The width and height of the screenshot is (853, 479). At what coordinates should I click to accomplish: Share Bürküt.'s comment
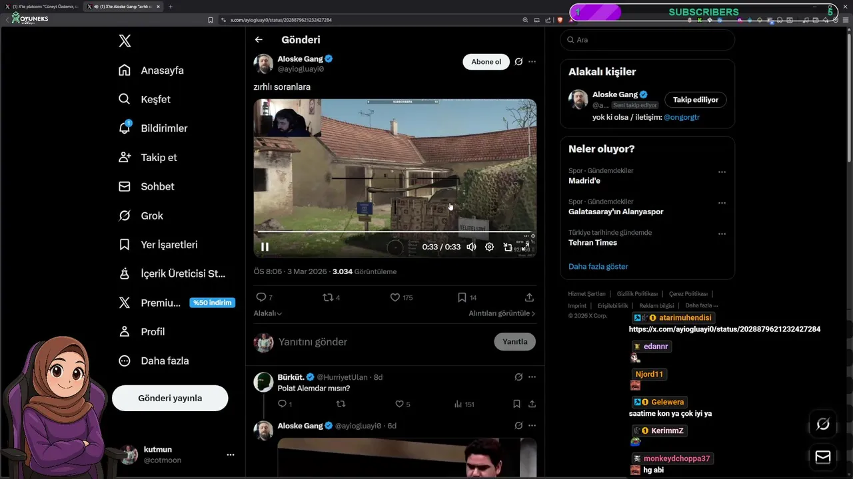click(x=532, y=404)
